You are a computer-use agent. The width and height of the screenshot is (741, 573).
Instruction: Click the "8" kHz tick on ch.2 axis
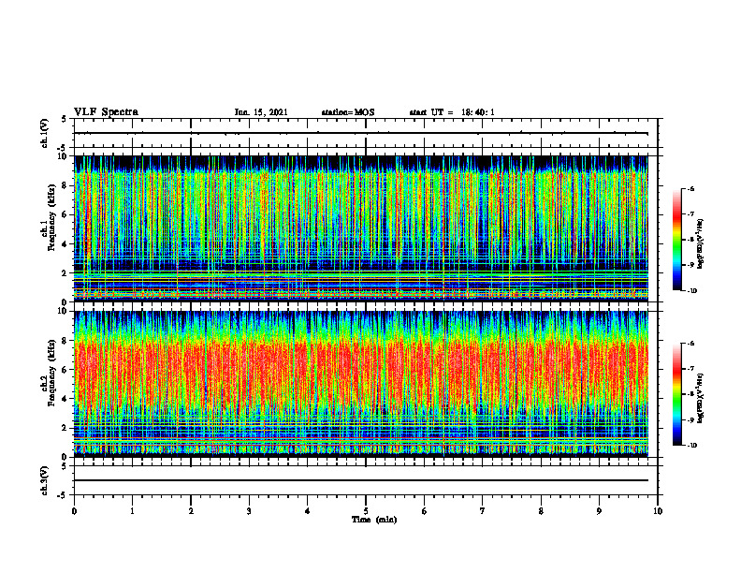pos(65,341)
